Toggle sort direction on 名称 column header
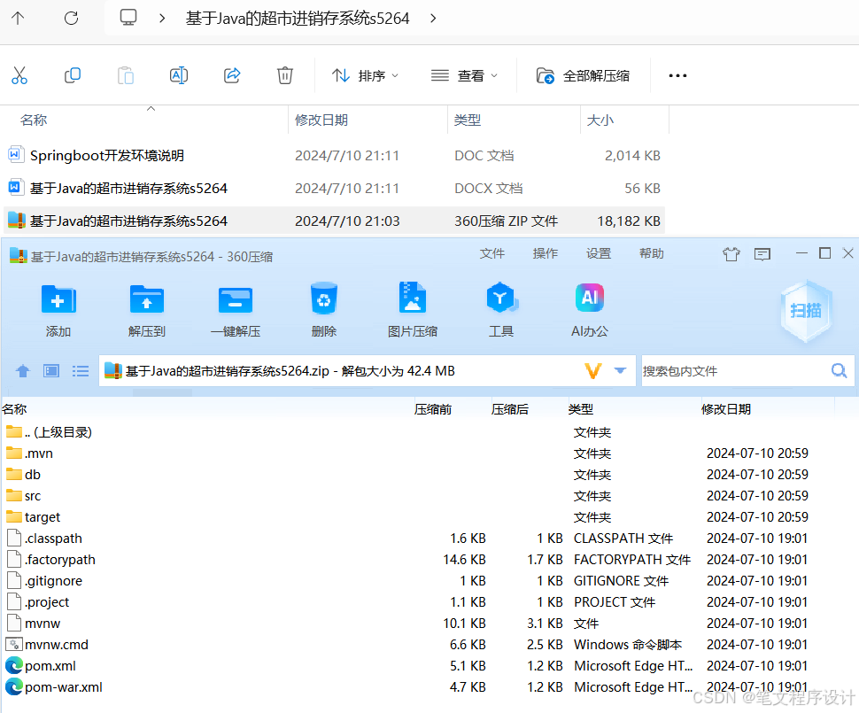The height and width of the screenshot is (713, 859). click(x=34, y=120)
